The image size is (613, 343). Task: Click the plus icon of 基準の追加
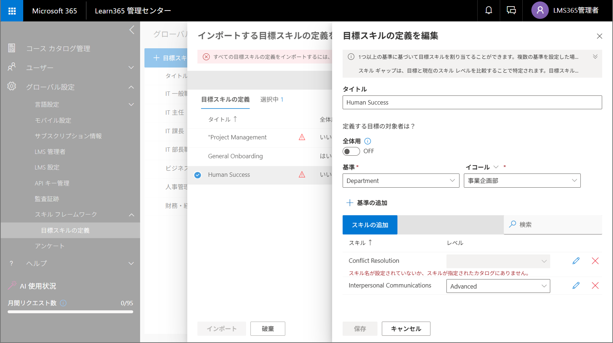coord(350,203)
